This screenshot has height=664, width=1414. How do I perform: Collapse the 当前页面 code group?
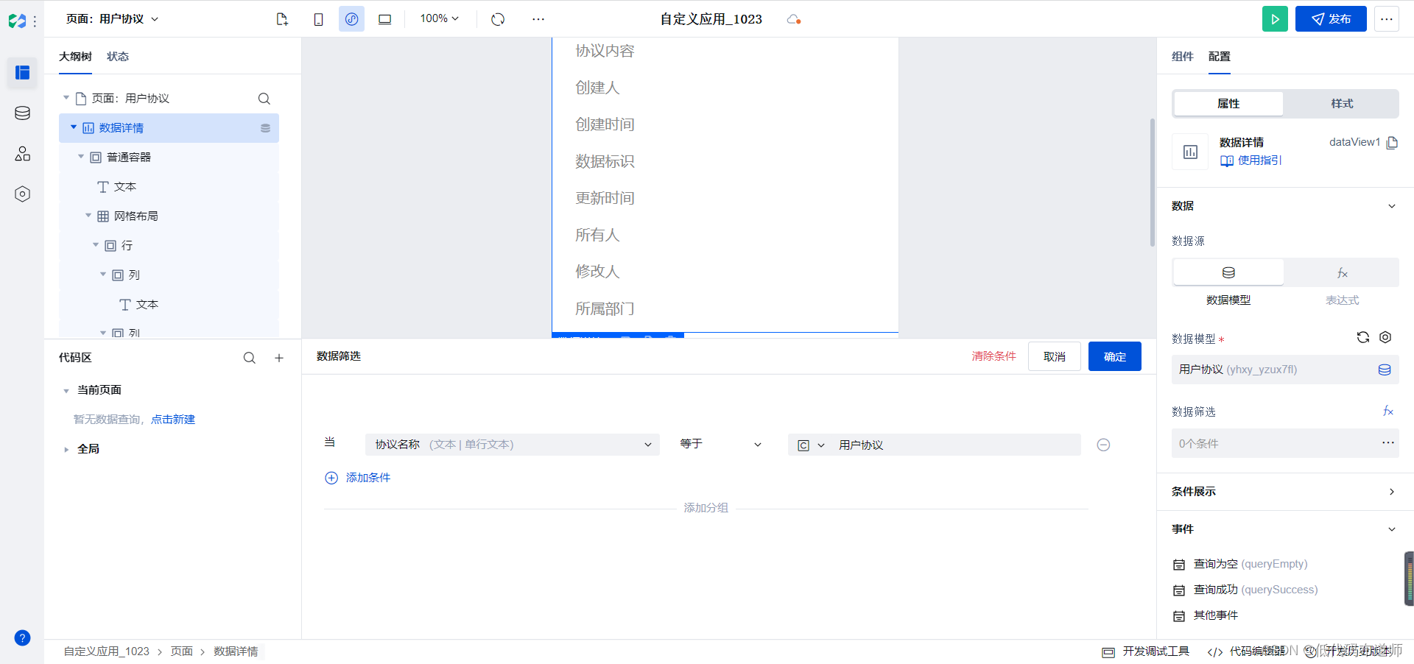(66, 390)
